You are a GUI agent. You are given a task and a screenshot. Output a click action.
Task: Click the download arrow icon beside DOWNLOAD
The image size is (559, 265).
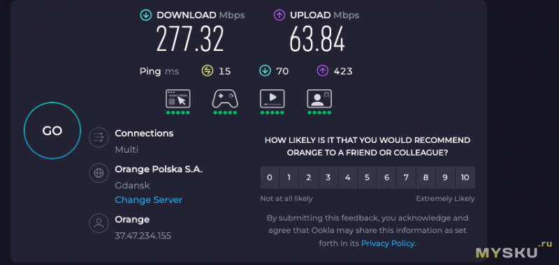[145, 15]
